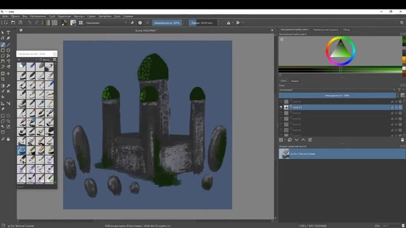Open the brush presets grid icon
Image resolution: width=406 pixels, height=228 pixels.
coord(81,23)
